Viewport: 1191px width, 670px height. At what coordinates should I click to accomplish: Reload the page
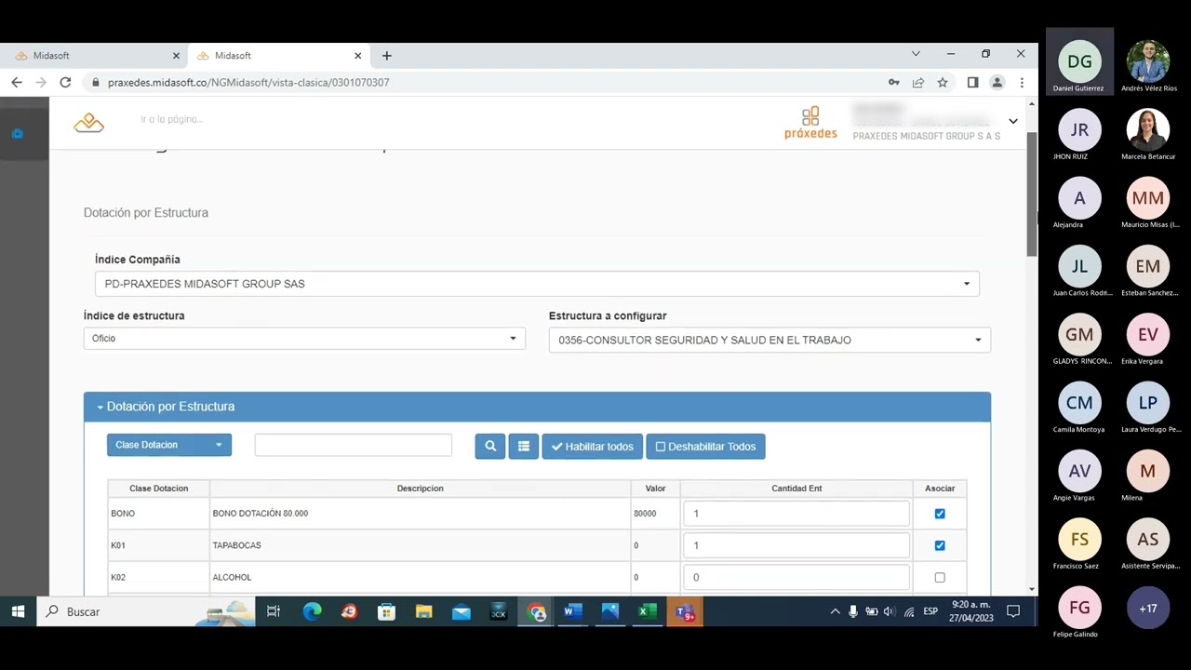click(x=65, y=82)
